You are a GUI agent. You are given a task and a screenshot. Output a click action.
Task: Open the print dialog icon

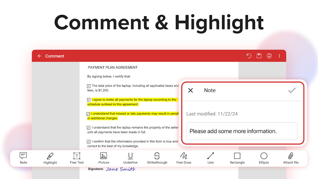pos(269,56)
